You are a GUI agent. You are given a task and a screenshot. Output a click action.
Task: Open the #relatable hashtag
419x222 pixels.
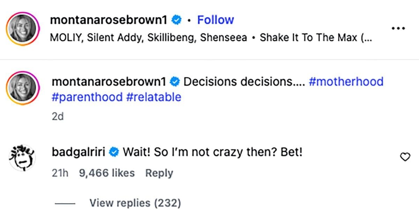[154, 97]
